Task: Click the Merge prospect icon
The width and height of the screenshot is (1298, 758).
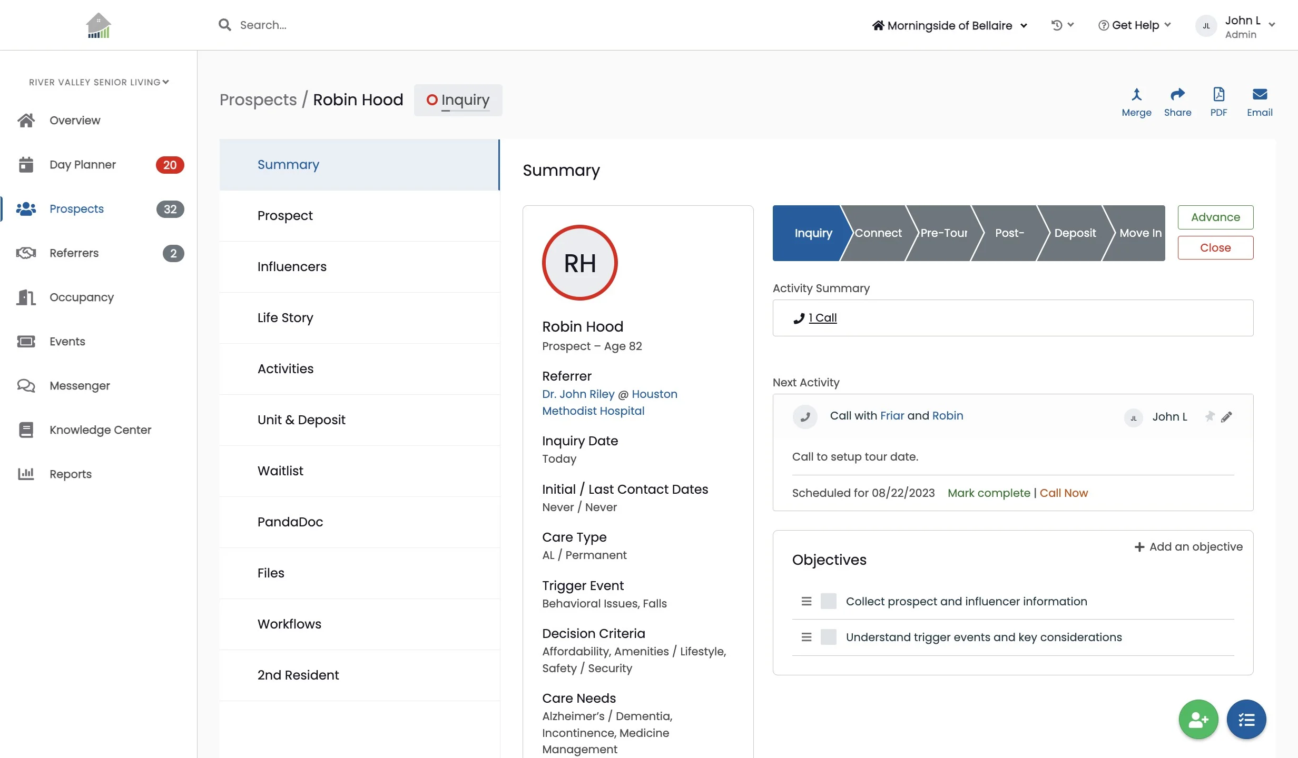Action: pos(1136,95)
